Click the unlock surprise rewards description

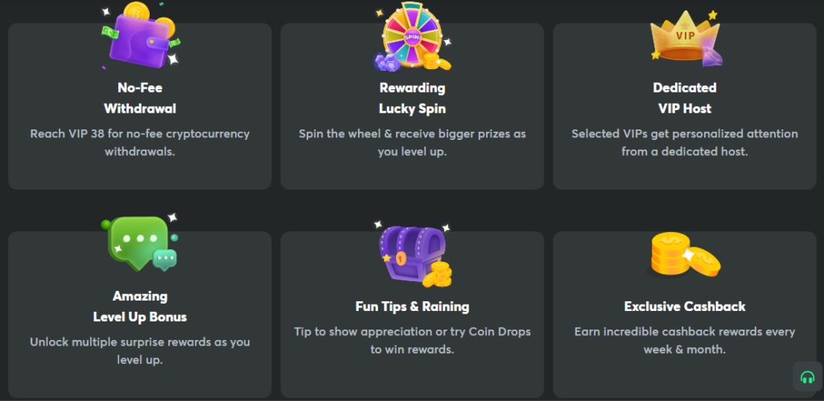click(x=140, y=350)
